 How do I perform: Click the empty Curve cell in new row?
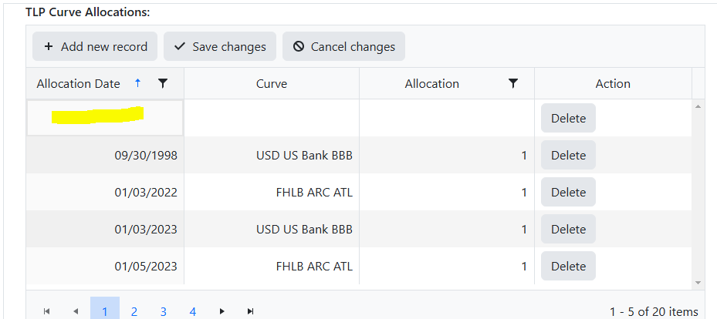[272, 118]
